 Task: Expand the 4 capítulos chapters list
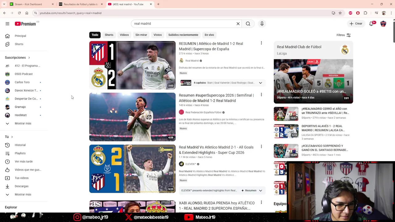[x=260, y=83]
